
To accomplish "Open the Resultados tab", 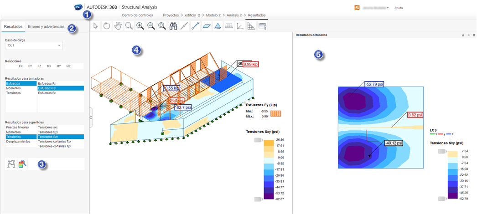I will [x=13, y=27].
